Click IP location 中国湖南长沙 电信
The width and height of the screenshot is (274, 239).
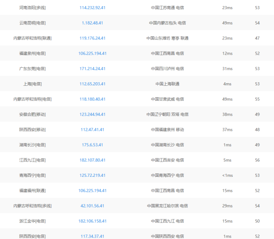[167, 145]
